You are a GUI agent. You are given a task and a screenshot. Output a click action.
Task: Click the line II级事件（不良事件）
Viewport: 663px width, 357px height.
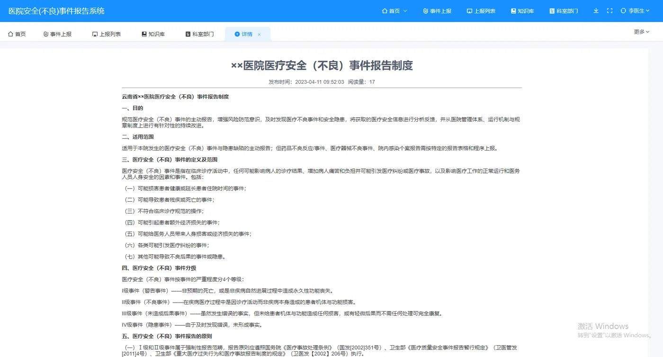pyautogui.click(x=239, y=302)
